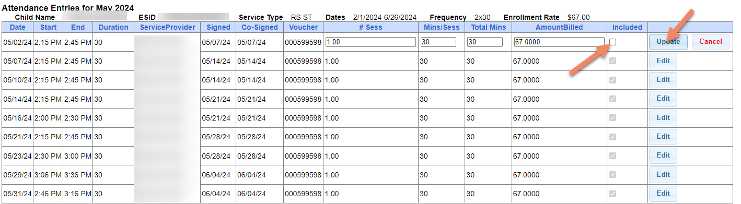Viewport: 741px width, 204px height.
Task: Click the Included checkbox in the 05/31/24 row
Action: tap(613, 194)
